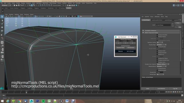
Task: Click the Windows Start button
Action: click(2, 101)
